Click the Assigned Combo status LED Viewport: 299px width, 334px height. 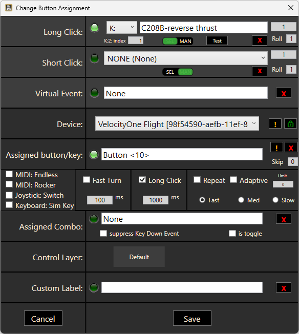[94, 219]
